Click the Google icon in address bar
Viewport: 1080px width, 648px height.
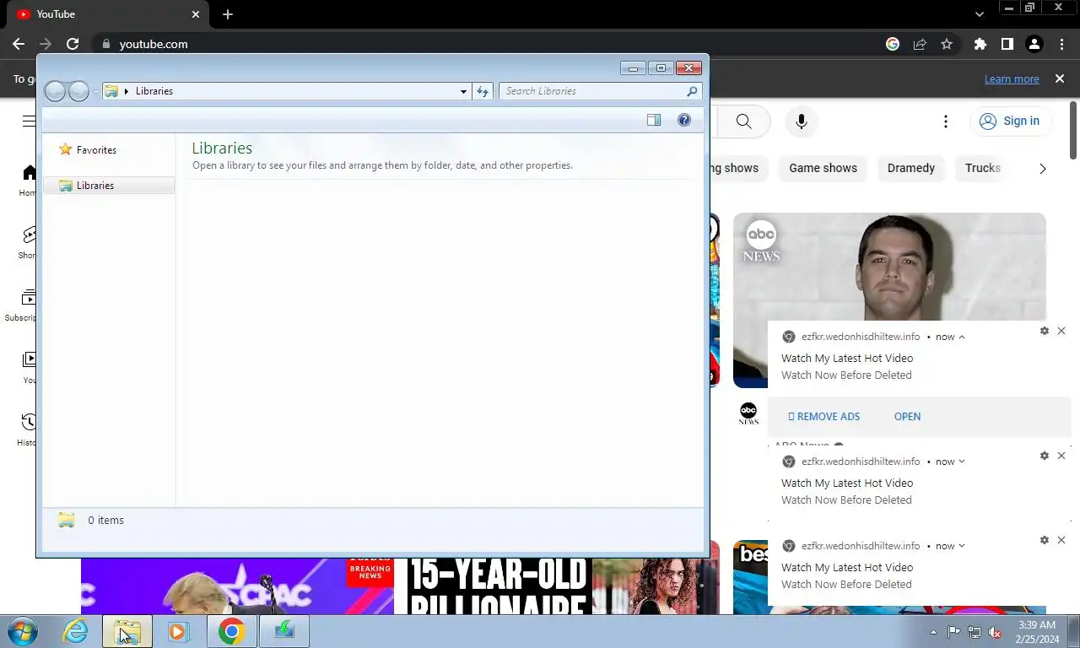893,44
